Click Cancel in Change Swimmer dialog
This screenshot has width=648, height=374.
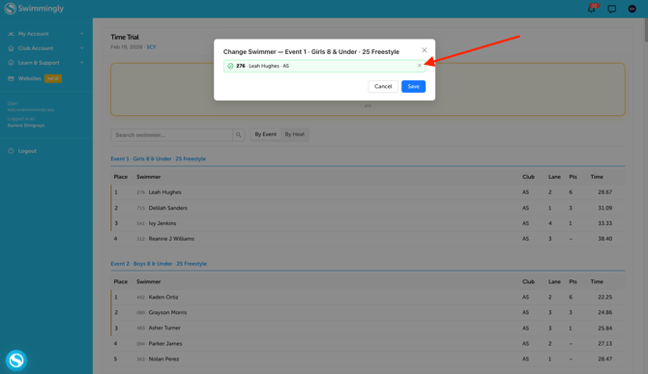coord(383,86)
